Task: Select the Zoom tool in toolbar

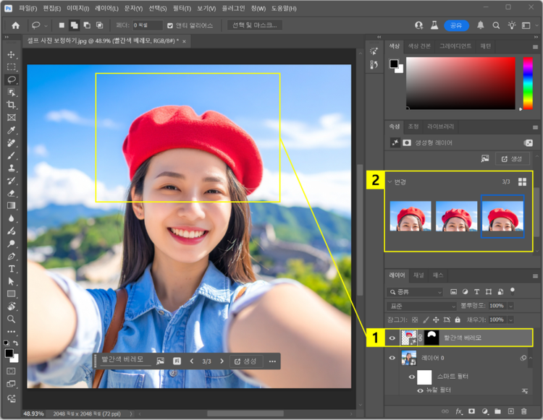Action: (12, 318)
